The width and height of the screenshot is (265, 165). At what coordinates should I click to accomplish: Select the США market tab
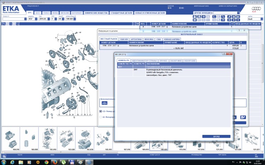click(x=159, y=39)
